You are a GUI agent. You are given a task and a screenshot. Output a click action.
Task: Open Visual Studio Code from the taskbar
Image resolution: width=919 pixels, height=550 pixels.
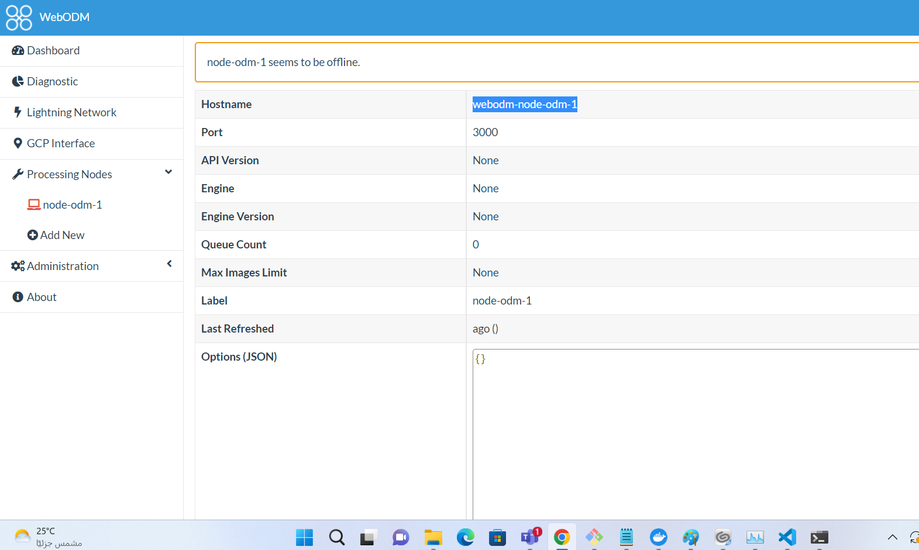787,537
